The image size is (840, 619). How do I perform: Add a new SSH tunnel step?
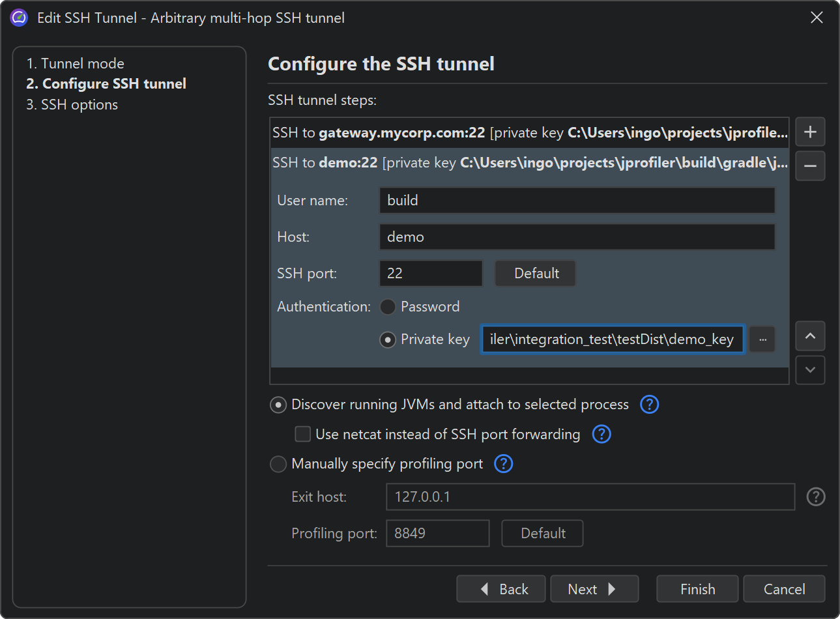[x=810, y=132]
